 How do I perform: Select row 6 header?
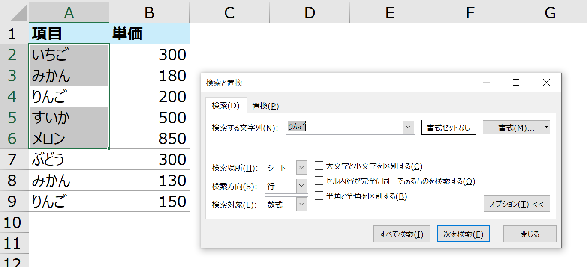click(x=14, y=138)
